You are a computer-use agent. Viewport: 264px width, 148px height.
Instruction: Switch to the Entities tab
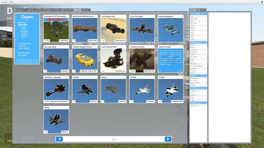pos(47,10)
